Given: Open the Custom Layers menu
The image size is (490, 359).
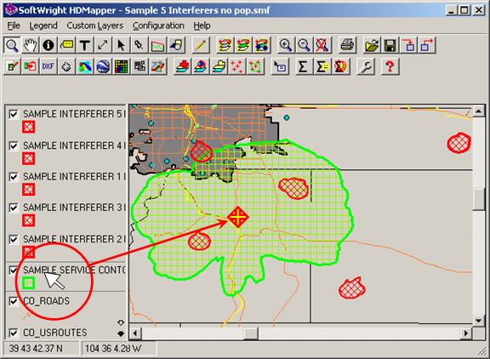Looking at the screenshot, I should pos(95,26).
